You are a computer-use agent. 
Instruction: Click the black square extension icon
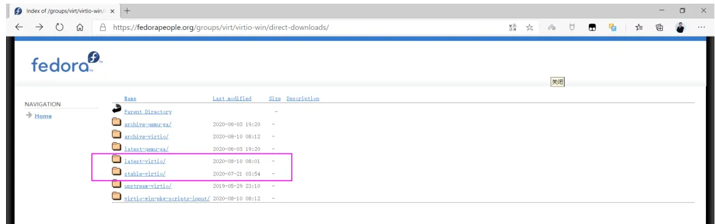click(x=592, y=27)
